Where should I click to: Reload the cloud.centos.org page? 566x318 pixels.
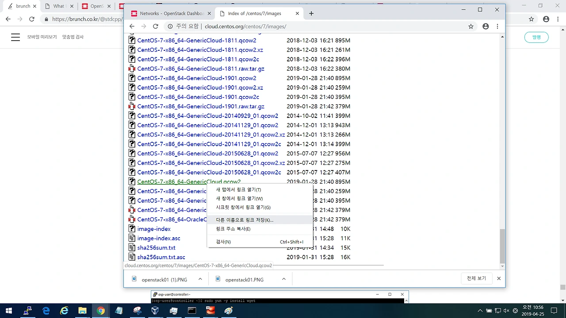click(156, 26)
